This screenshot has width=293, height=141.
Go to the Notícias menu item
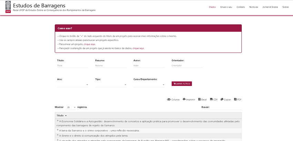(x=253, y=7)
